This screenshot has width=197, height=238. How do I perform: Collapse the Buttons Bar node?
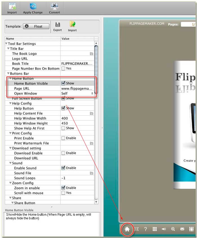click(x=8, y=73)
